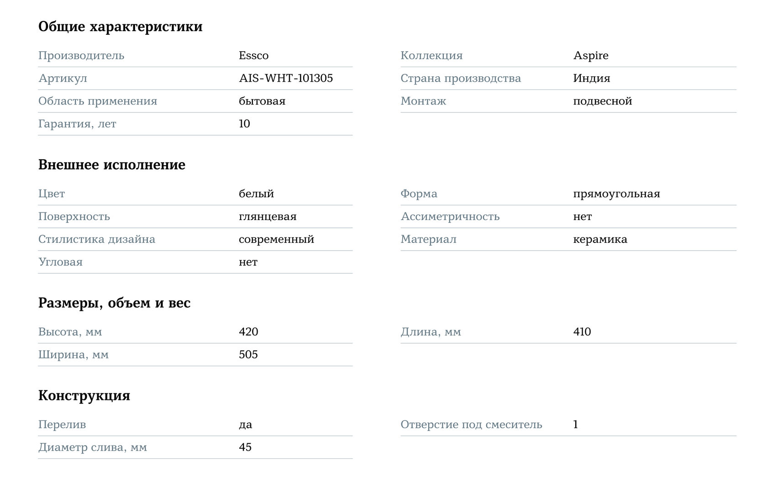Click the Стилистика дизайна label
Screen dimensions: 767x494
coord(97,240)
